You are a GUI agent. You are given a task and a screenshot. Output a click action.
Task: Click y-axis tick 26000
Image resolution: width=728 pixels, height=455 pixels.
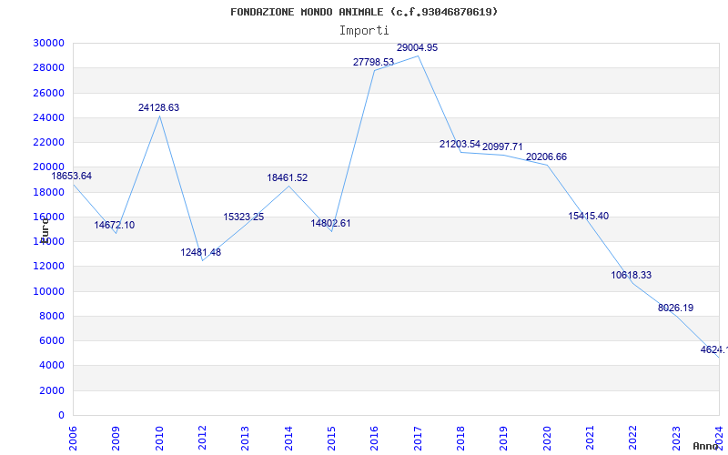click(48, 93)
